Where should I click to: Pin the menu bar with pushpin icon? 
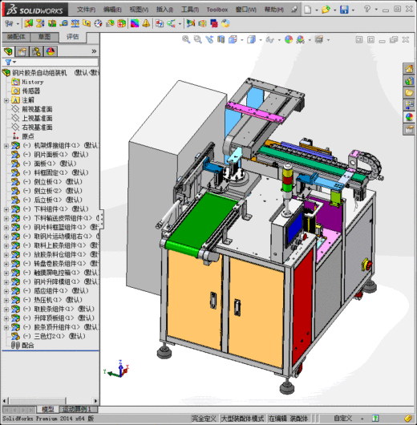coord(294,10)
